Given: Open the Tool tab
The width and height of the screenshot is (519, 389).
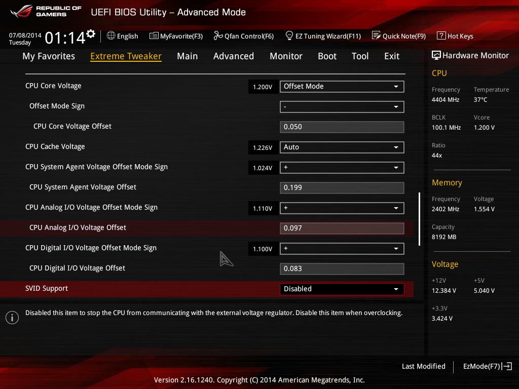Looking at the screenshot, I should [x=360, y=56].
